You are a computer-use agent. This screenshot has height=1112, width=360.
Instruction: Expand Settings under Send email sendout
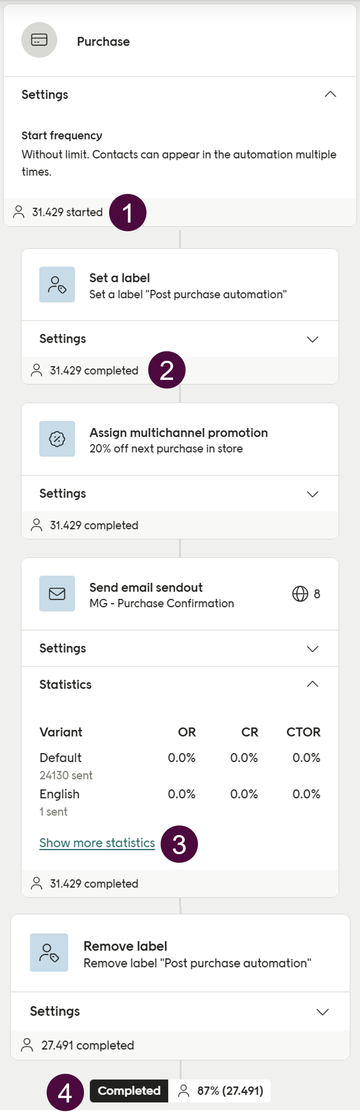(312, 649)
